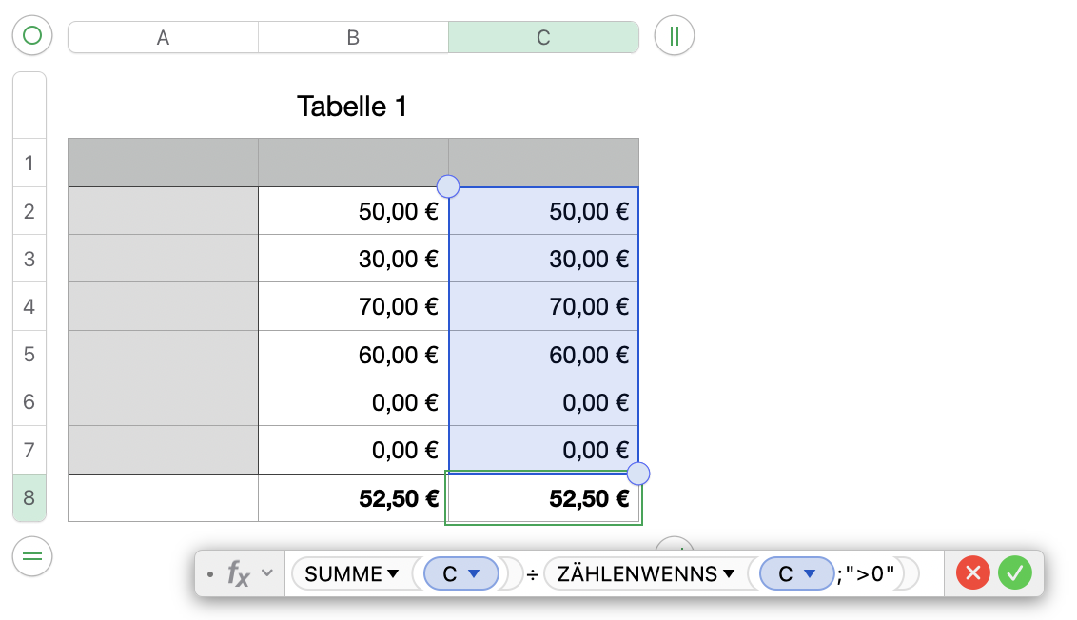1077x620 pixels.
Task: Click the top selection handle of range
Action: click(x=447, y=186)
